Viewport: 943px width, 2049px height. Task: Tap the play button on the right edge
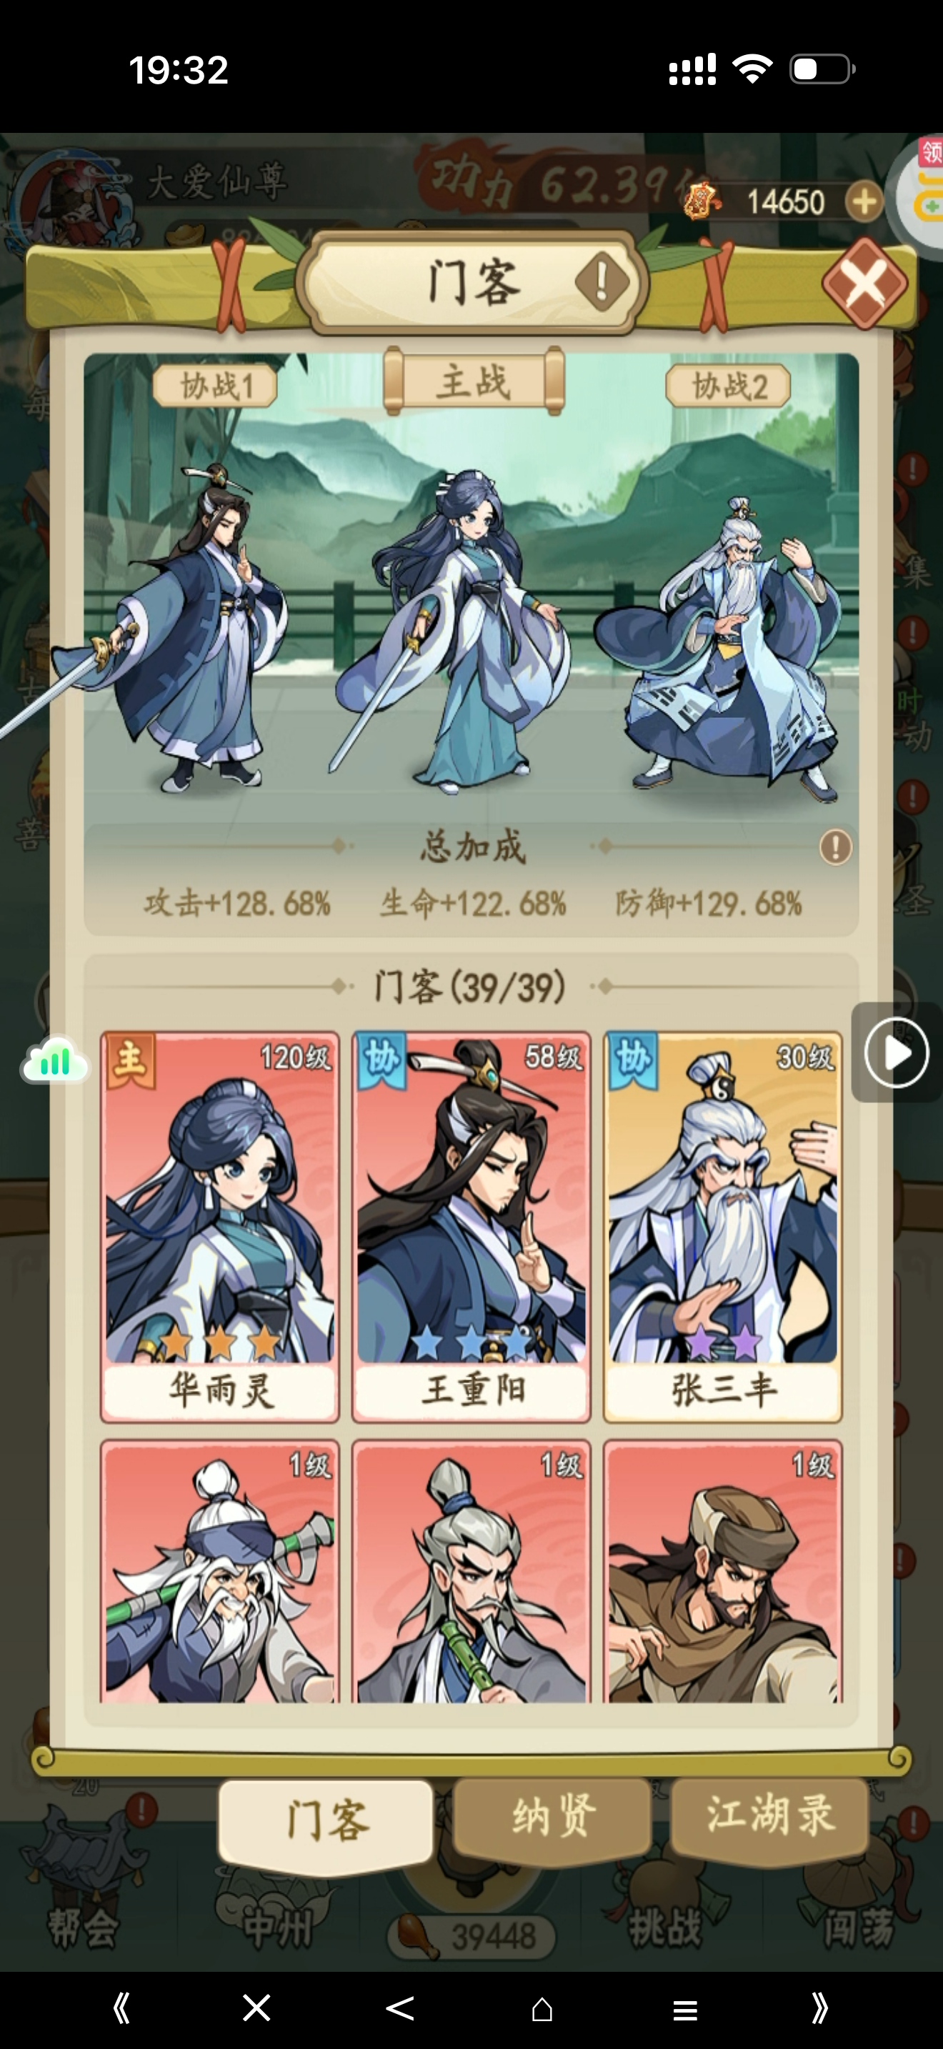click(896, 1052)
